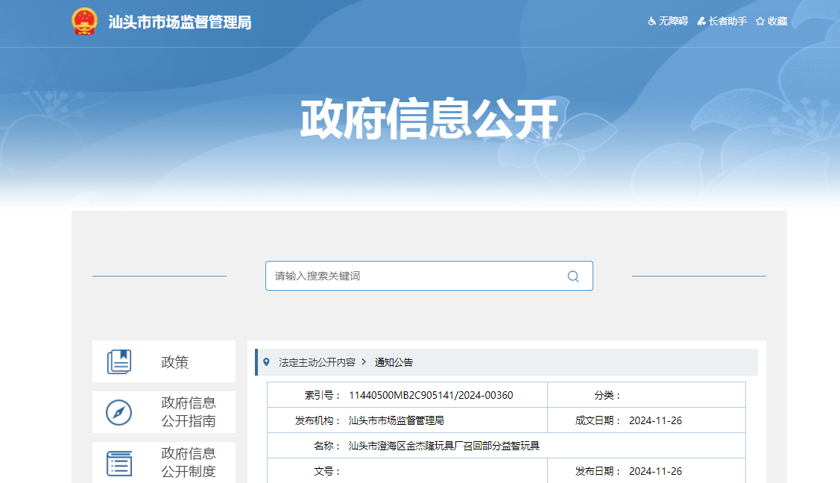
Task: Click the 文号 label
Action: [327, 471]
